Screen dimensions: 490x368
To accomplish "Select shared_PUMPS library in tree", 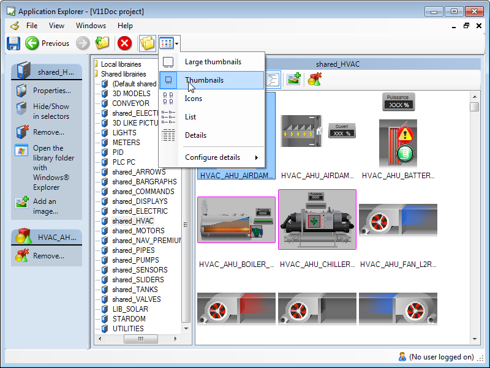I will (135, 260).
